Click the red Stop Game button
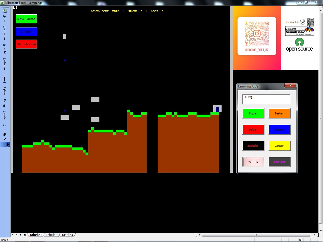The width and height of the screenshot is (323, 242). (26, 44)
